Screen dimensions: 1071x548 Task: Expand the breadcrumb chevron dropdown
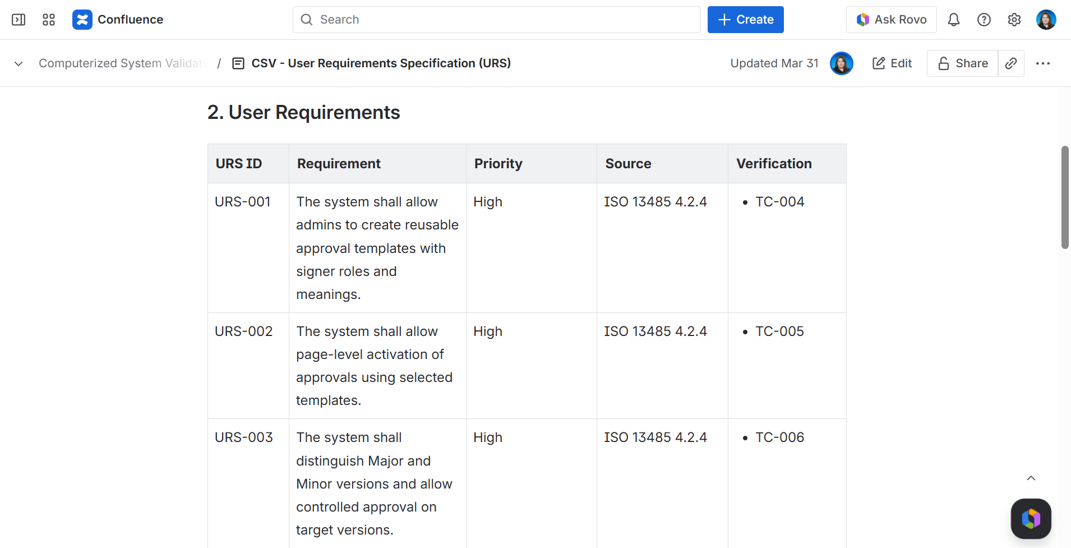pos(19,63)
